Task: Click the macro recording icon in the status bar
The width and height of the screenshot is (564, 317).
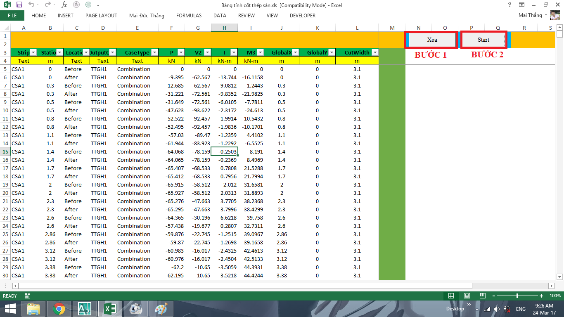Action: [x=28, y=296]
